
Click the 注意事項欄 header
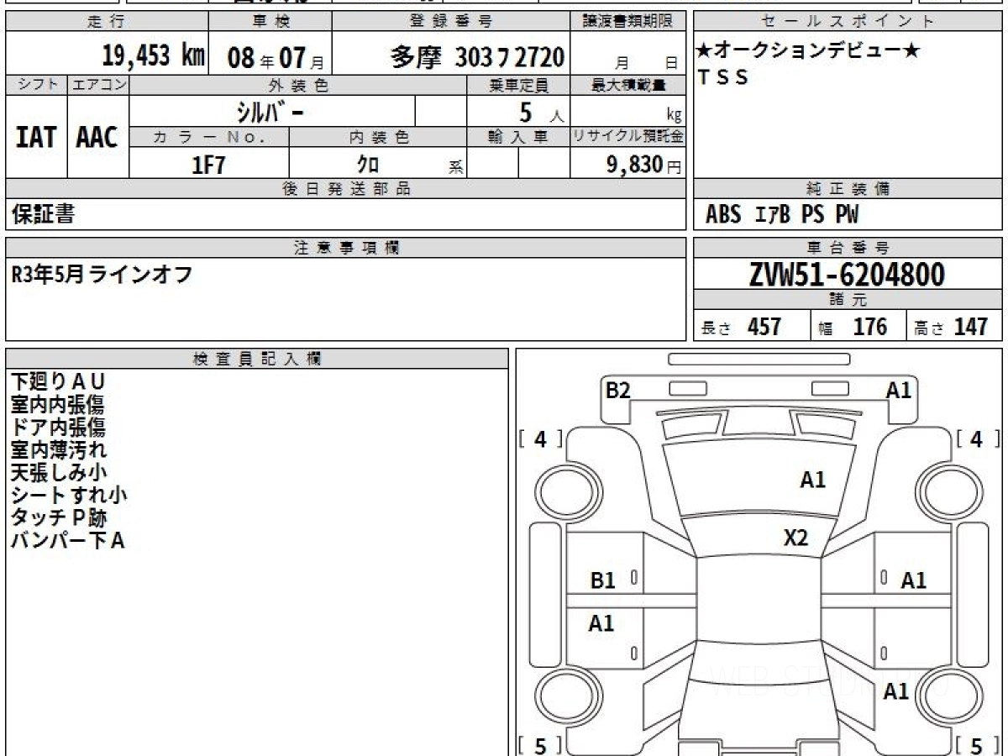click(x=346, y=247)
